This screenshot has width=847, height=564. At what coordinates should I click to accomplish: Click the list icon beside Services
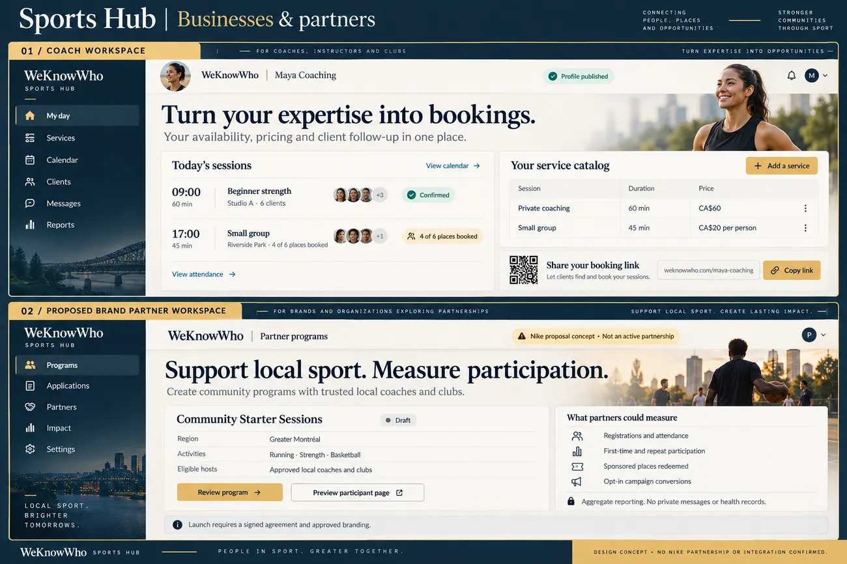(30, 137)
